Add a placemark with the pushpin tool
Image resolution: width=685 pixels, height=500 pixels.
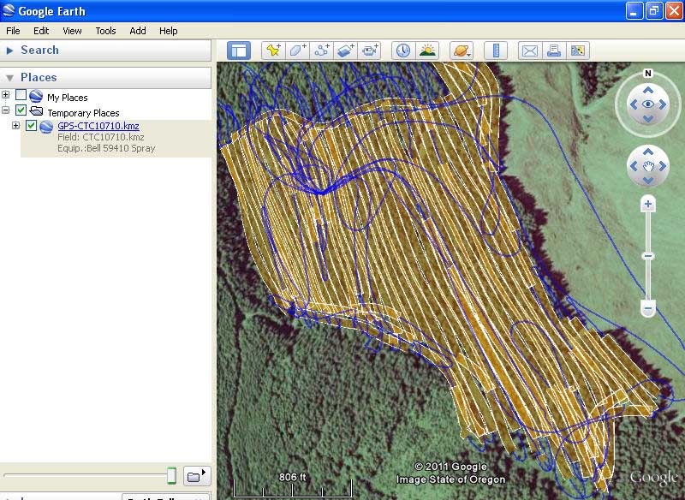(273, 51)
